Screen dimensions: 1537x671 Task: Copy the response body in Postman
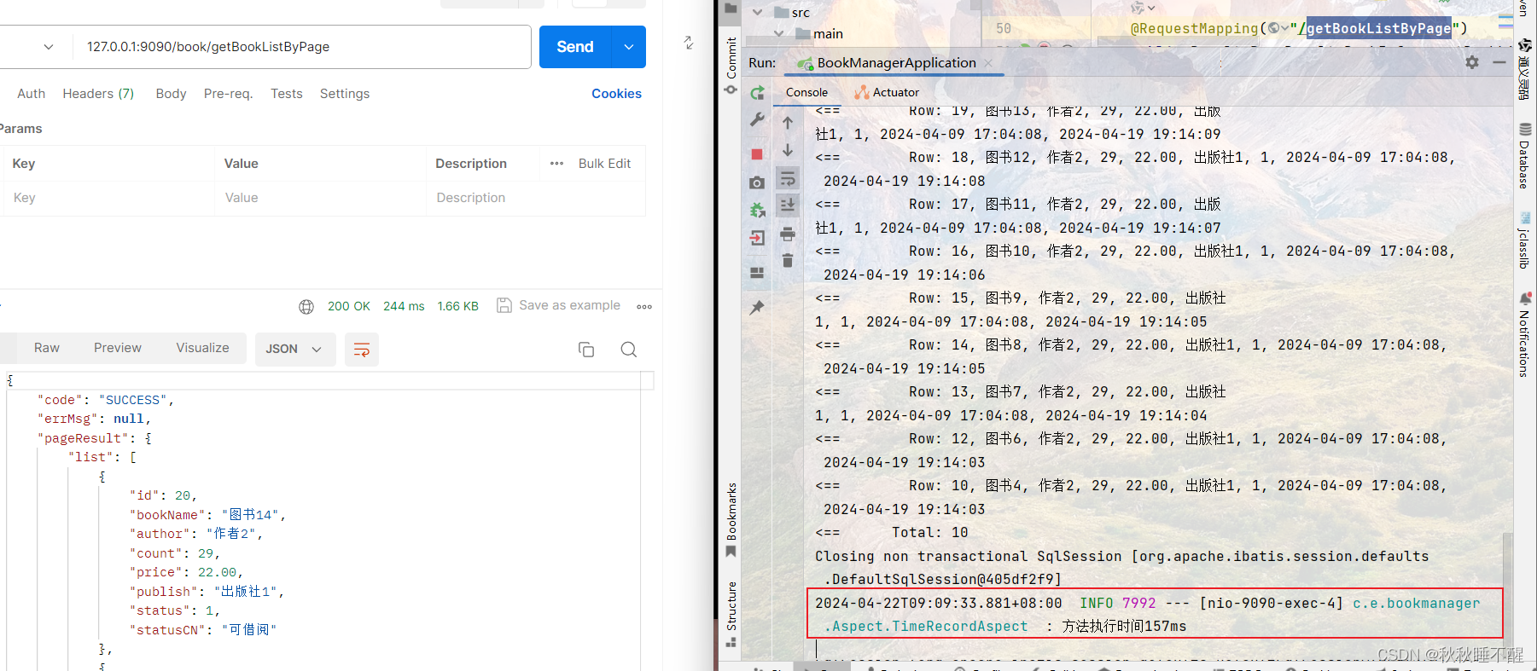tap(586, 350)
